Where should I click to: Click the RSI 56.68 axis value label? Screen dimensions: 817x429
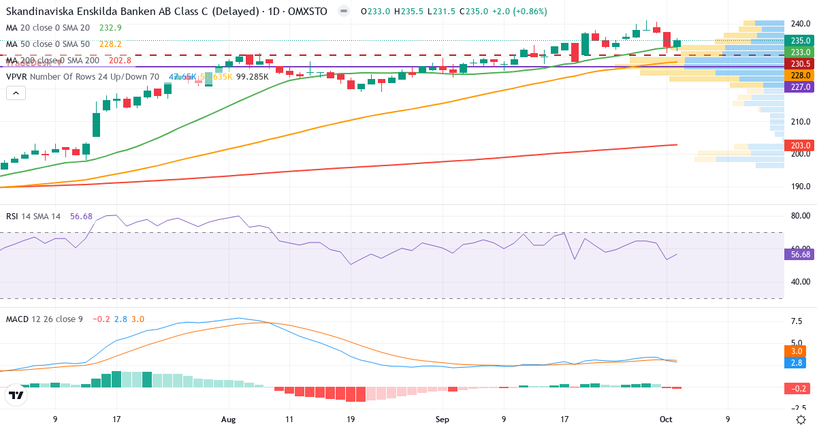coord(801,255)
